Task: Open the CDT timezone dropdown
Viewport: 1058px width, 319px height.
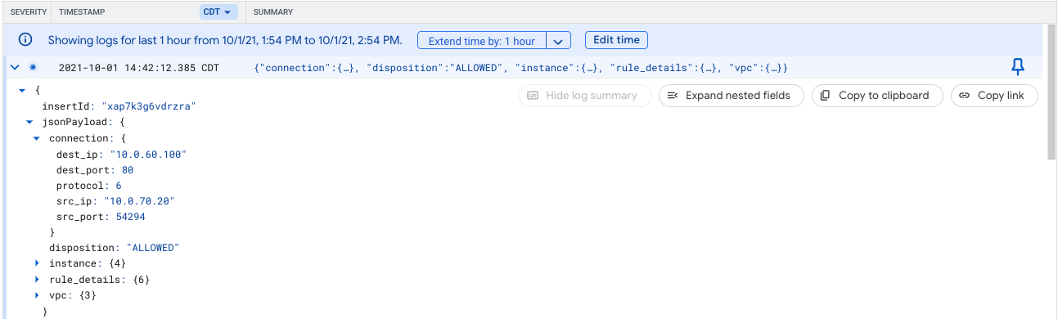Action: pyautogui.click(x=218, y=12)
